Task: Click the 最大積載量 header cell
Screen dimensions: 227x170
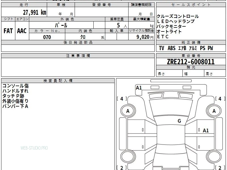Action: (141, 19)
